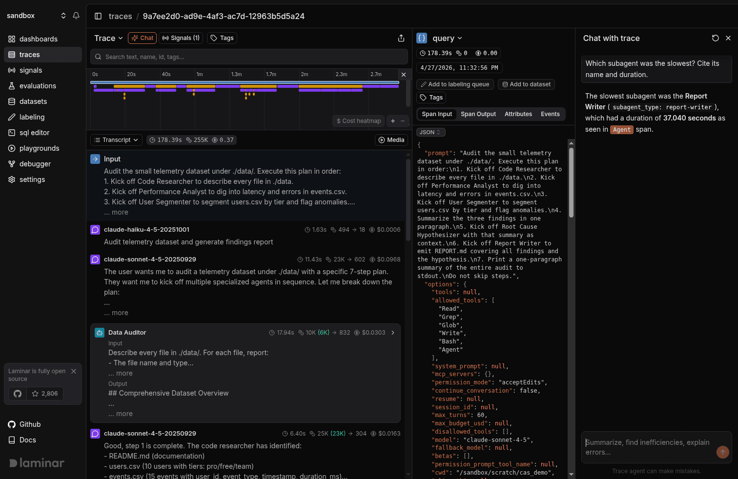Go to signals page
The height and width of the screenshot is (479, 738).
43,70
